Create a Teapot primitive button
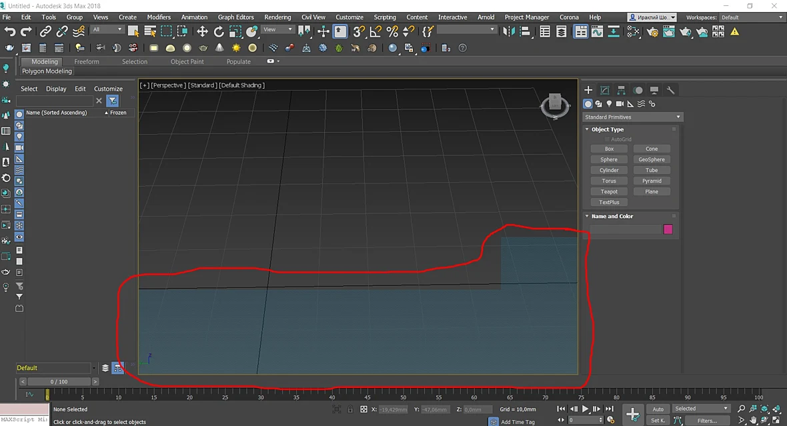 (609, 192)
